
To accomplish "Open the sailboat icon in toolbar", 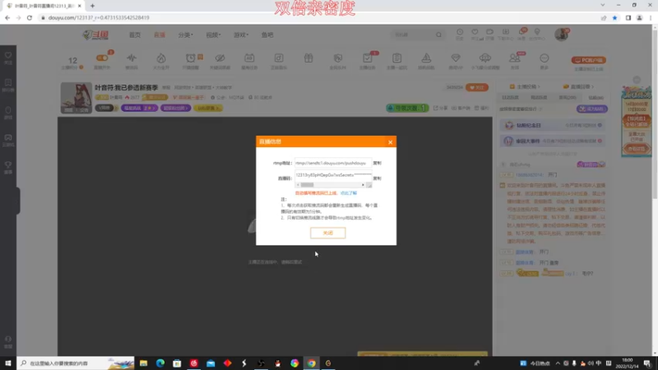I will (426, 58).
